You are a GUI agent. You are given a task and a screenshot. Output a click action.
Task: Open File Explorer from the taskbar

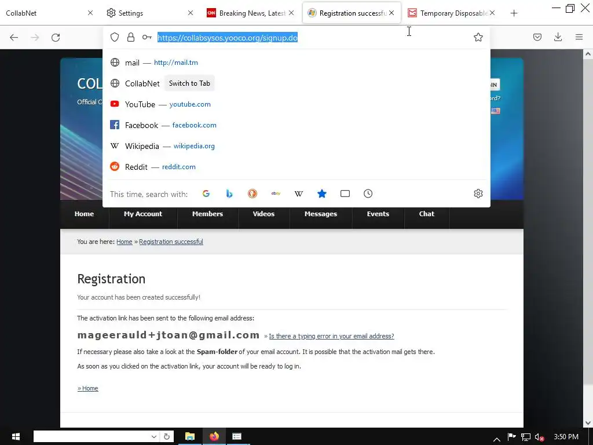pyautogui.click(x=190, y=437)
